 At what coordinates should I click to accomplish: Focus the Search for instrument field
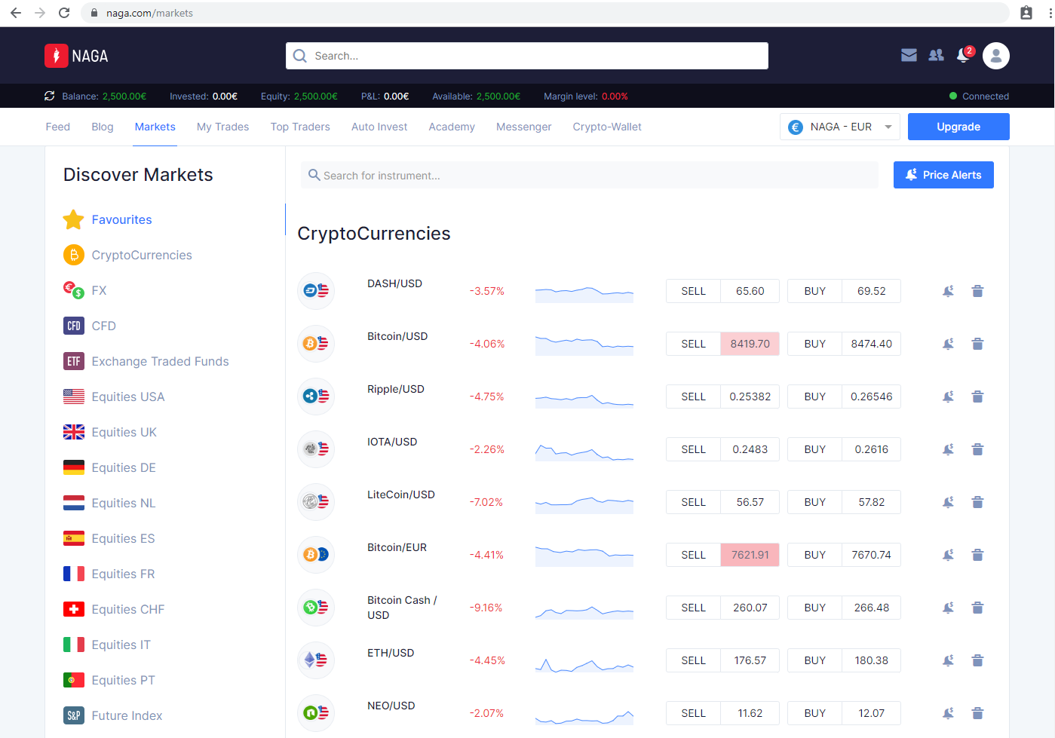click(x=590, y=175)
